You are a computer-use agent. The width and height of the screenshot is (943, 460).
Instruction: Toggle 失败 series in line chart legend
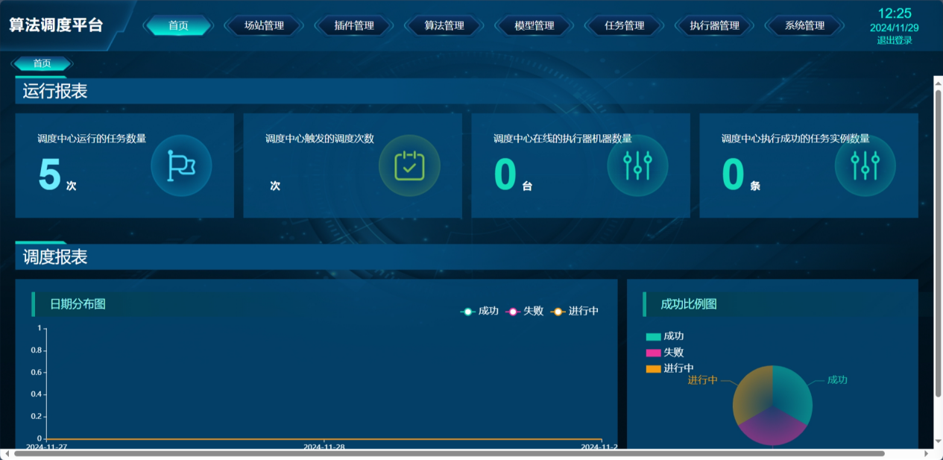point(524,311)
